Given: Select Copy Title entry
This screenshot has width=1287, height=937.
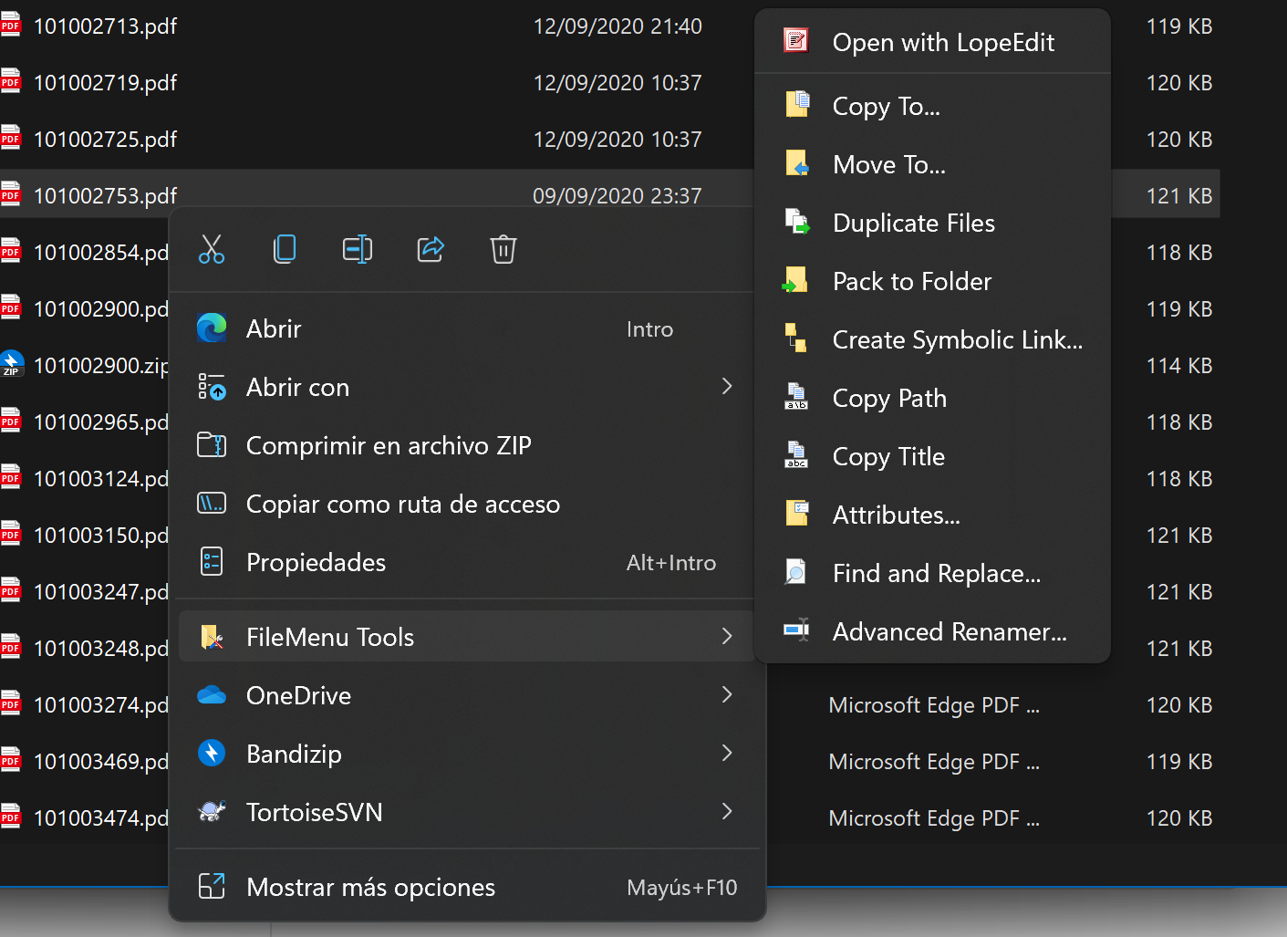Looking at the screenshot, I should pos(932,456).
